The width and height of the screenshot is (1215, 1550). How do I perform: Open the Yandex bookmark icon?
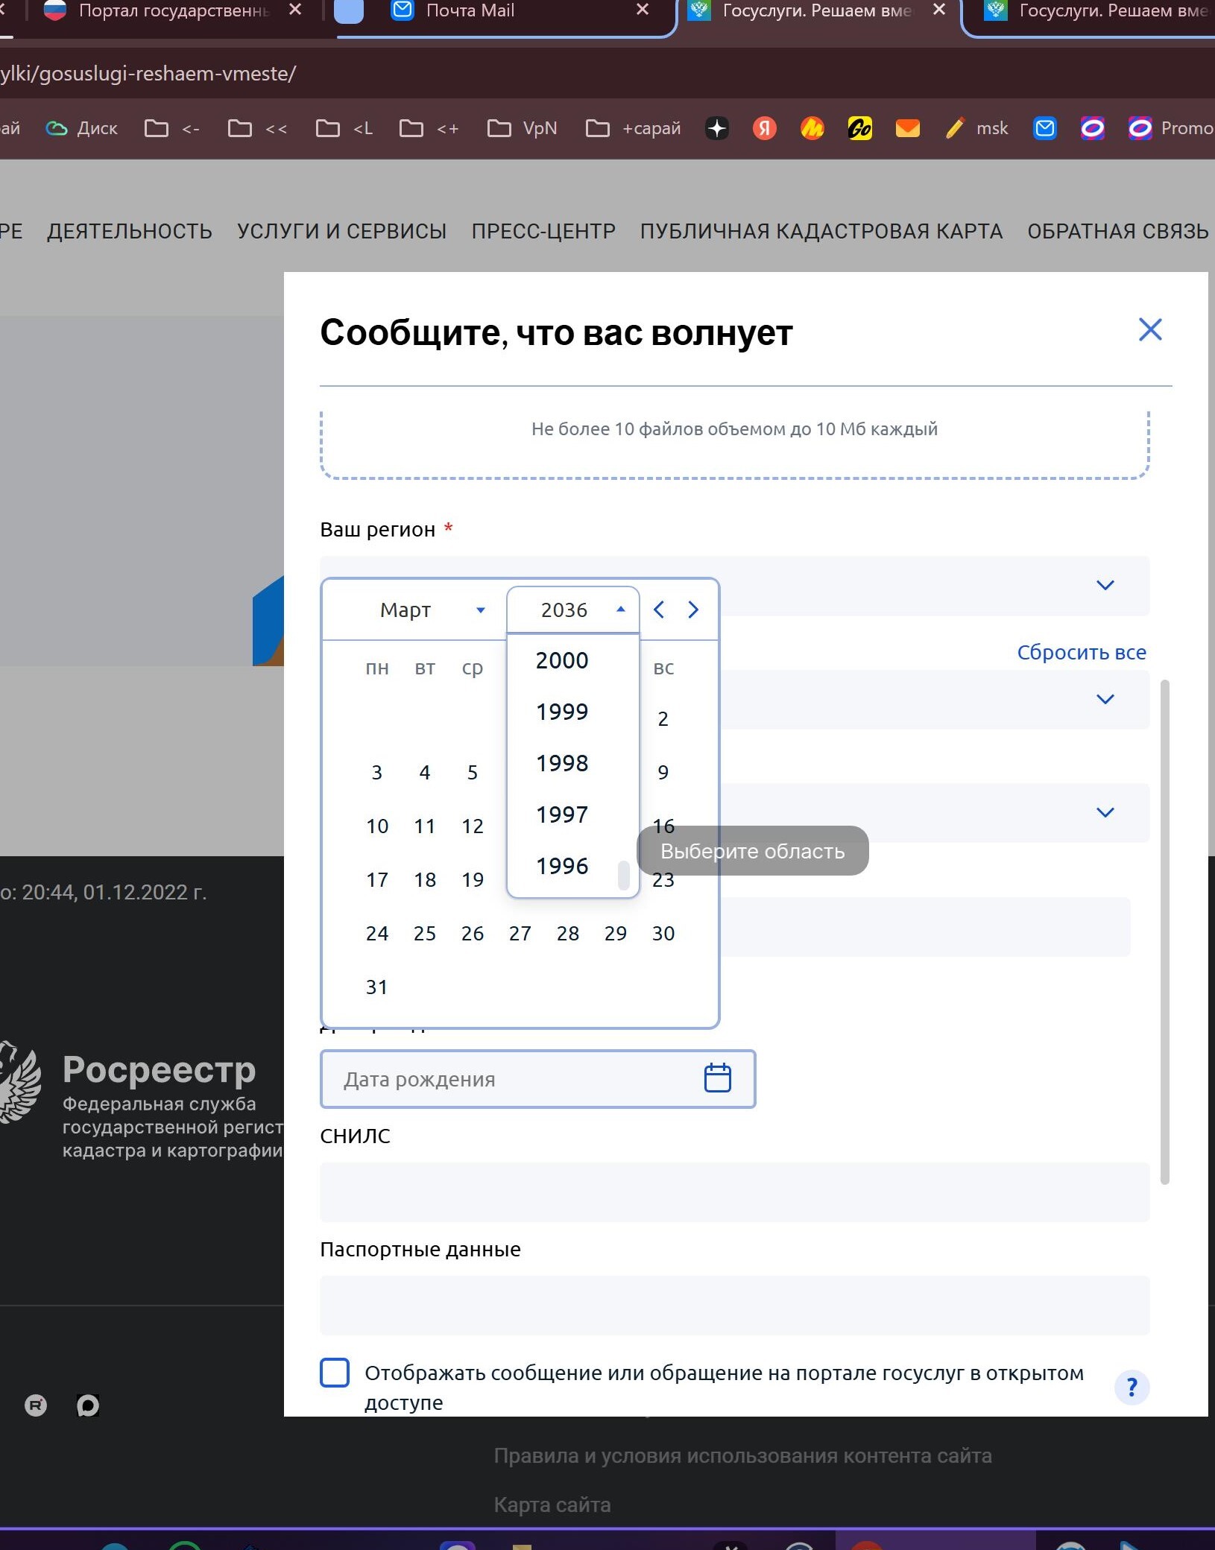(764, 128)
